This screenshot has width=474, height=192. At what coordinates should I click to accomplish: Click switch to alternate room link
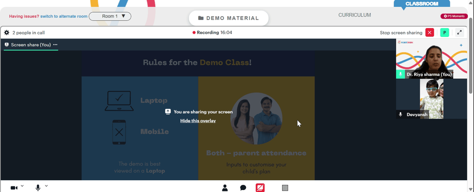pyautogui.click(x=64, y=16)
